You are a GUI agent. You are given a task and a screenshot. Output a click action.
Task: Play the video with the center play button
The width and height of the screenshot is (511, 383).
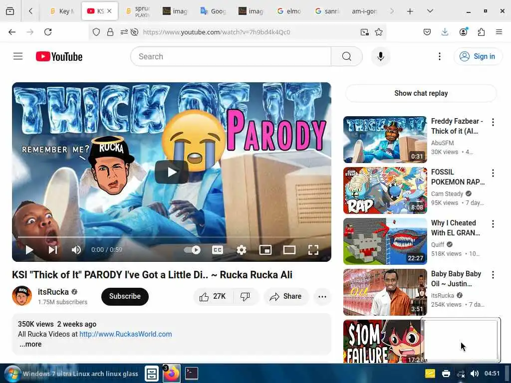172,172
